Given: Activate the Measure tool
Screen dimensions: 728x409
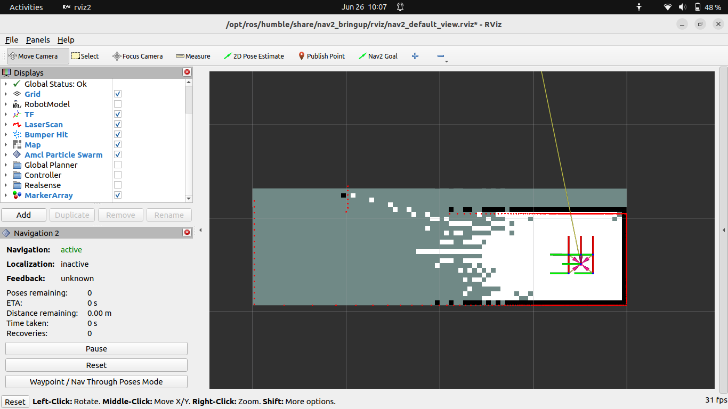Looking at the screenshot, I should 193,55.
